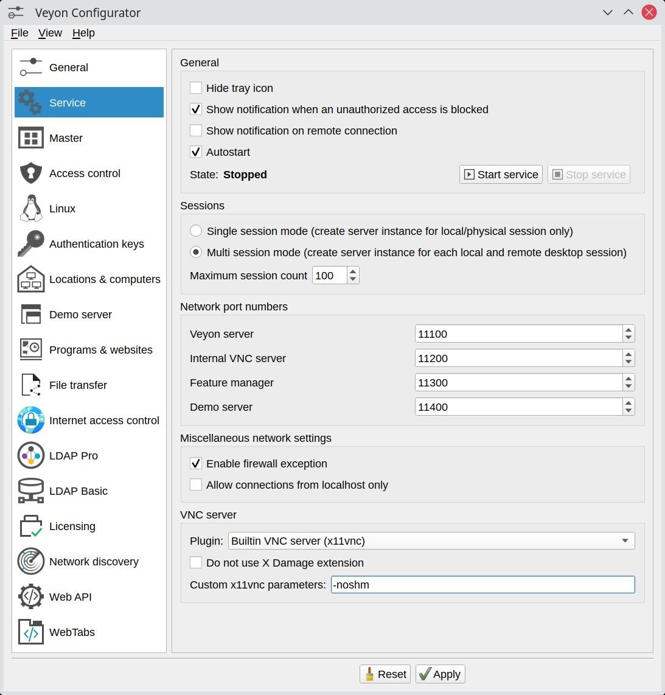The height and width of the screenshot is (695, 665).
Task: Open the WebTabs code icon
Action: coord(30,632)
